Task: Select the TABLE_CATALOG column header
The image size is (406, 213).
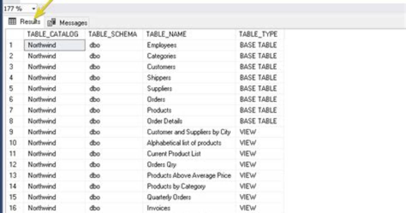Action: 54,34
